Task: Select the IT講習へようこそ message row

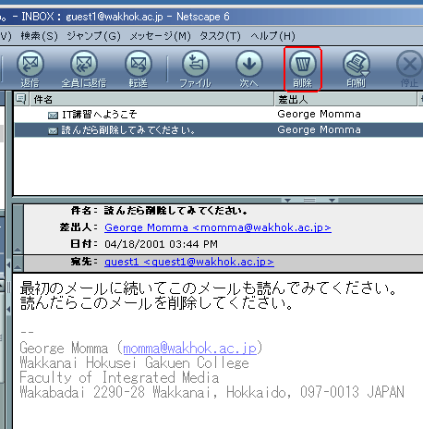Action: click(219, 115)
